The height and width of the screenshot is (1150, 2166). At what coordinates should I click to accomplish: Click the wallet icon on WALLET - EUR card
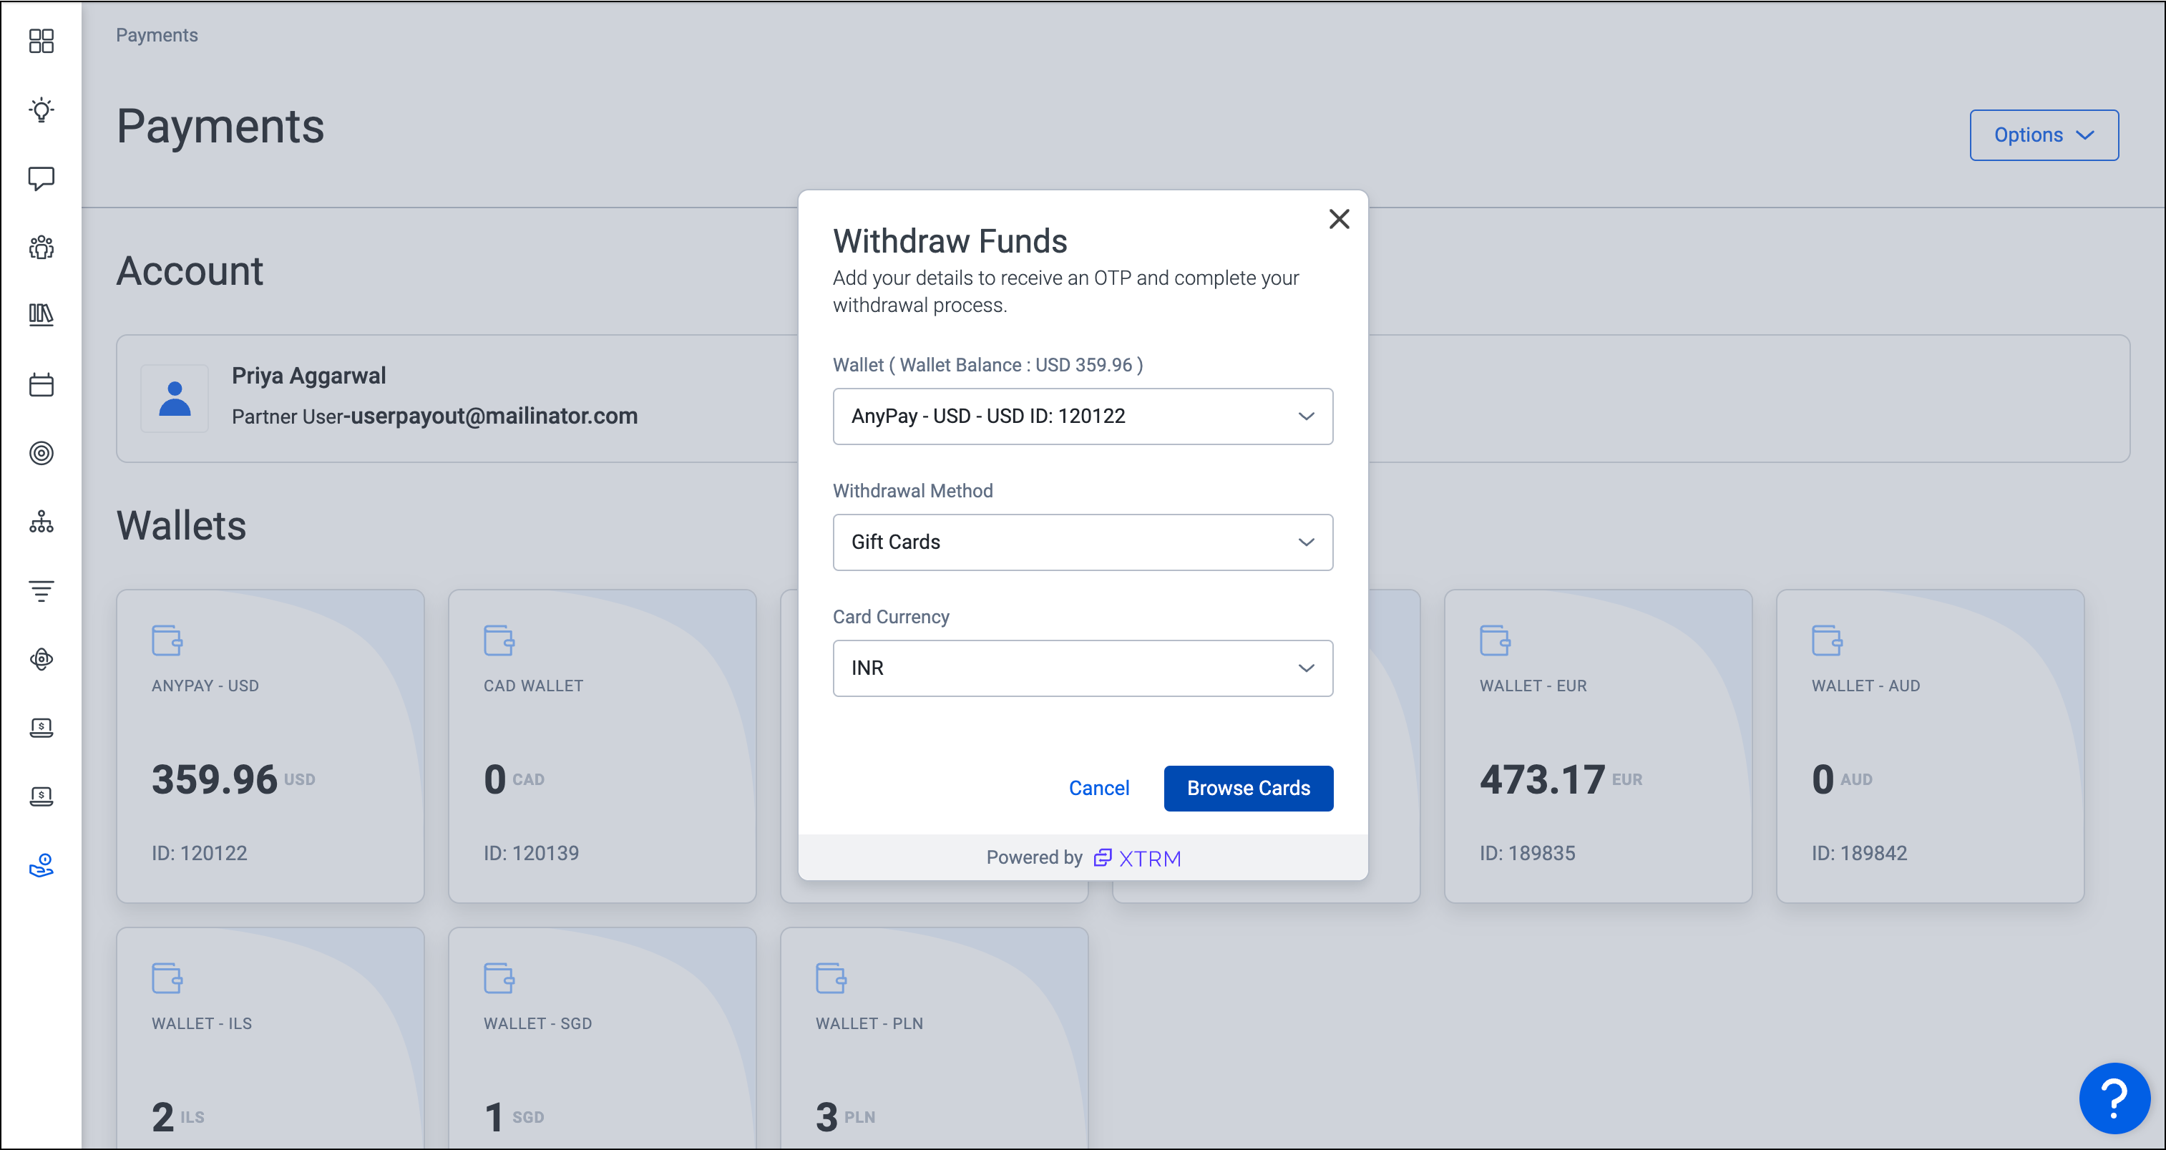tap(1495, 640)
